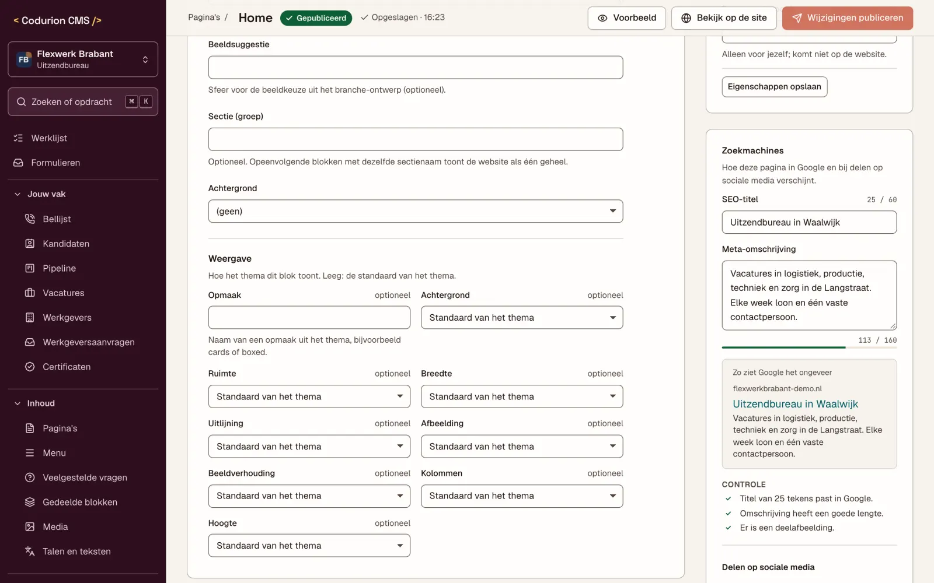Click the search magnifier icon in sidebar
The image size is (934, 583).
point(22,102)
